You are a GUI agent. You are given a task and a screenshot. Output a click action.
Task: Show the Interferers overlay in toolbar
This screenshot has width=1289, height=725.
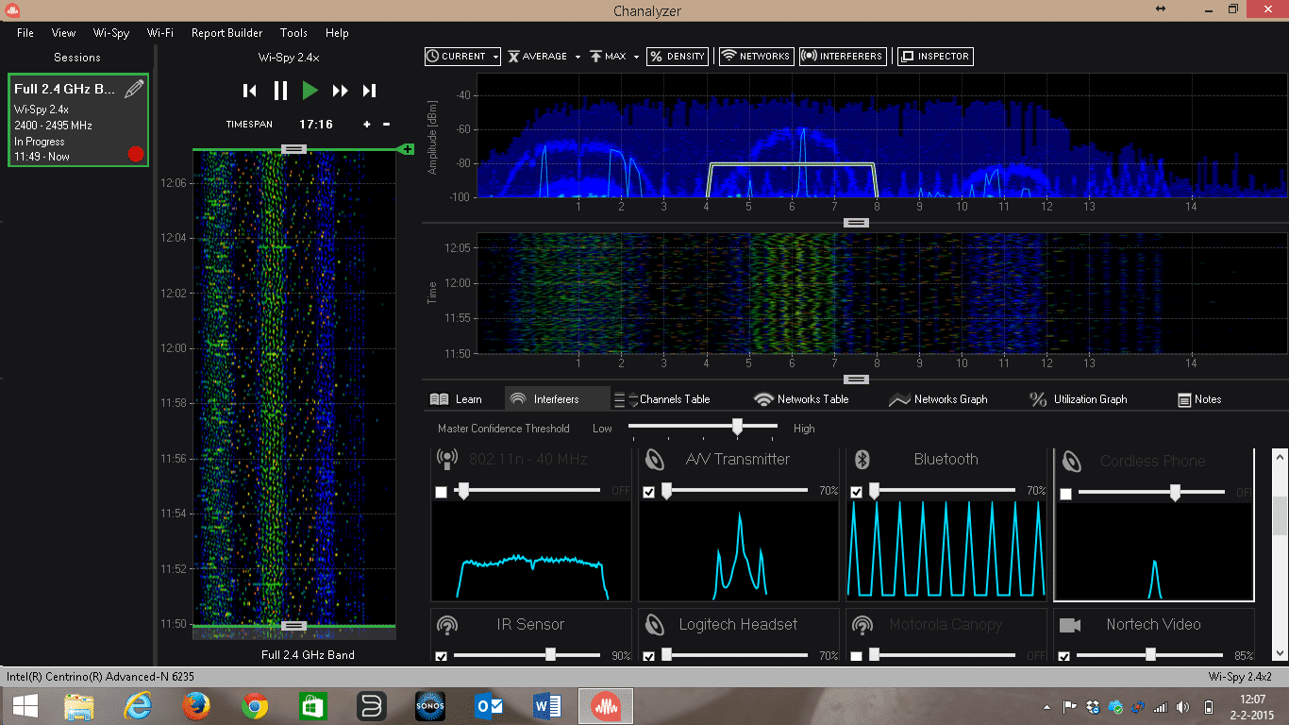843,57
